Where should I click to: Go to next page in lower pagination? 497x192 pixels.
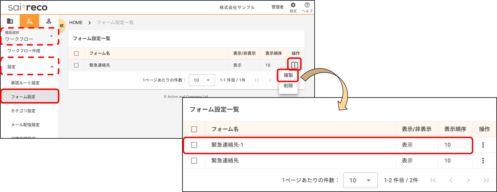pyautogui.click(x=468, y=180)
